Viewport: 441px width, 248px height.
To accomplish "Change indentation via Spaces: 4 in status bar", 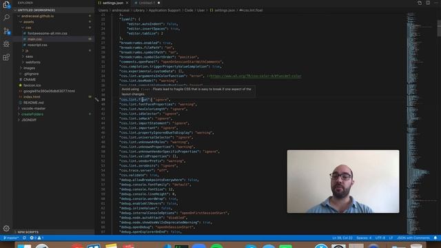I will [364, 238].
